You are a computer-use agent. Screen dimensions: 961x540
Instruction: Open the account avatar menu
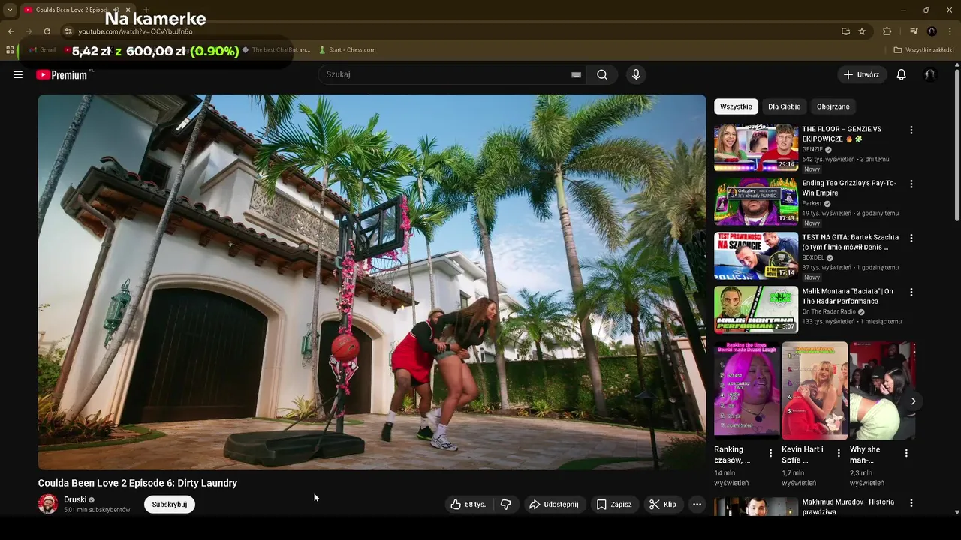930,74
